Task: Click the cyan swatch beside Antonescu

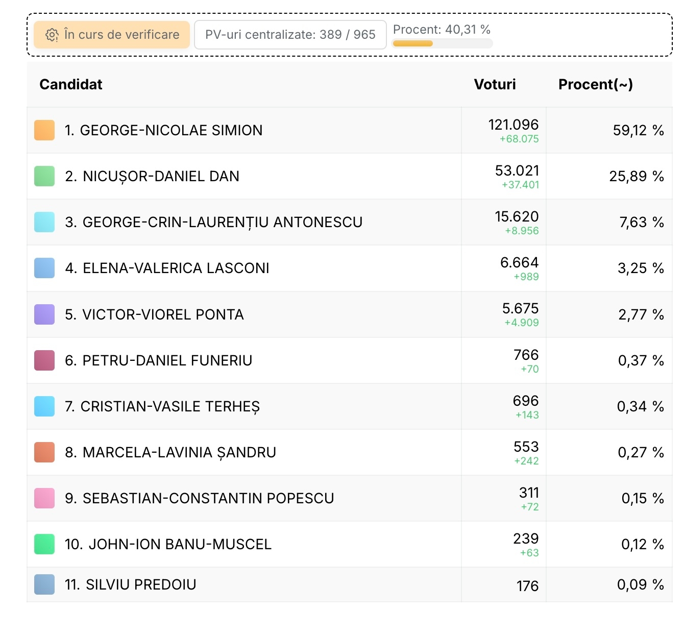Action: 44,222
